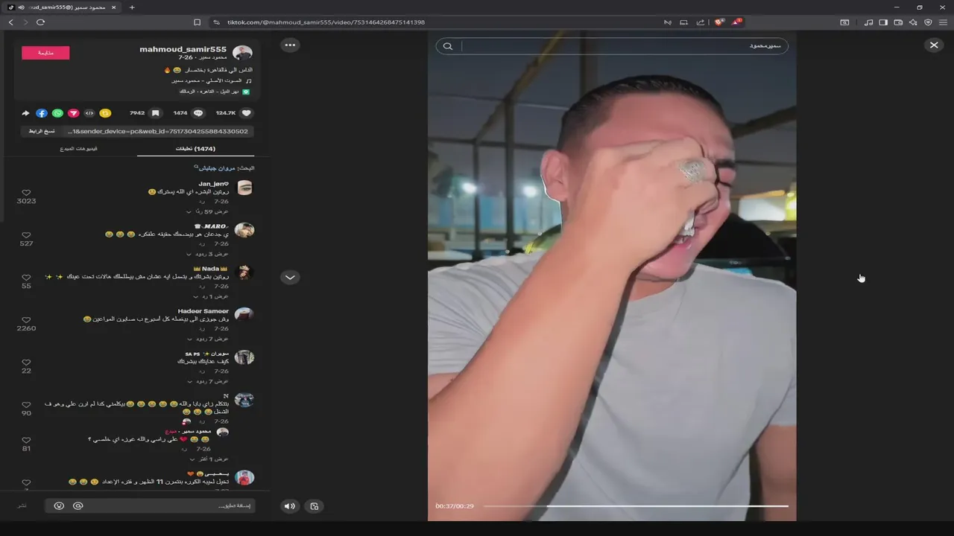Screen dimensions: 954x536
Task: Open the browser hamburger menu
Action: [x=943, y=22]
